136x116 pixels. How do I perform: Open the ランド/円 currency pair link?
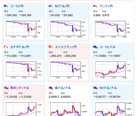106,6
